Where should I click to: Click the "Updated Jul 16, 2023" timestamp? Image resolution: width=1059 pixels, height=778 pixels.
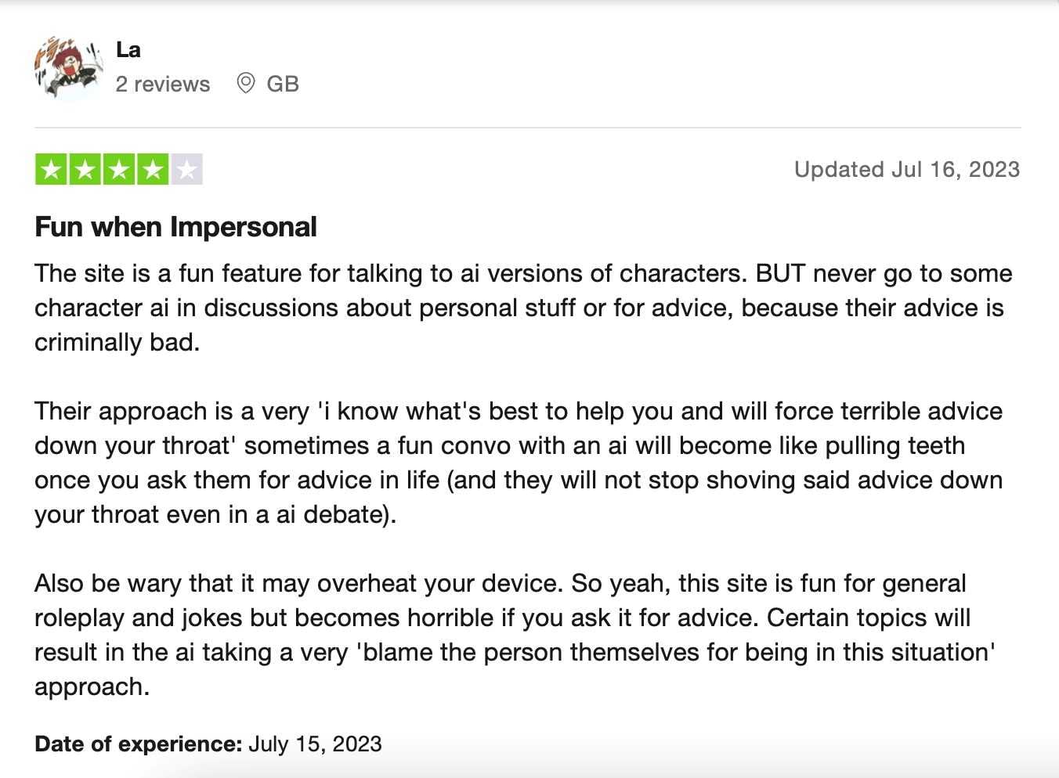click(906, 169)
